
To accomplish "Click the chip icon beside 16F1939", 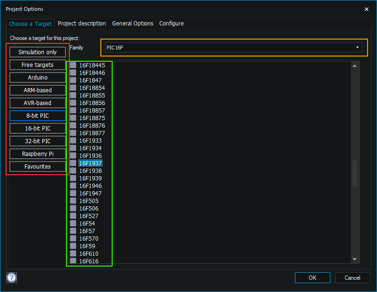I will coord(73,178).
